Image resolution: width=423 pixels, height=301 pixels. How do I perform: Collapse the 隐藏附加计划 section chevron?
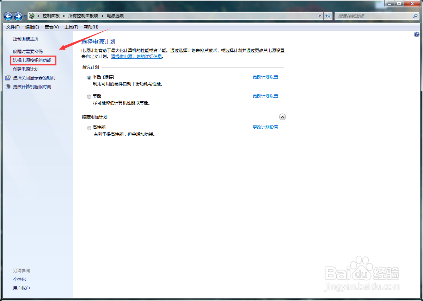282,116
